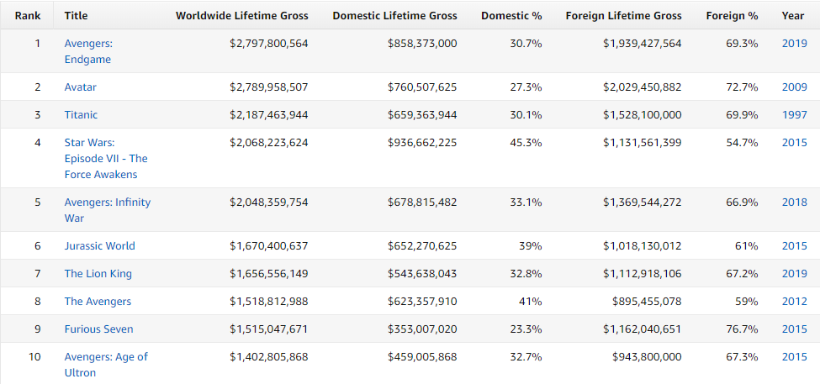This screenshot has width=820, height=384.
Task: Click the Titanic title link
Action: [81, 114]
